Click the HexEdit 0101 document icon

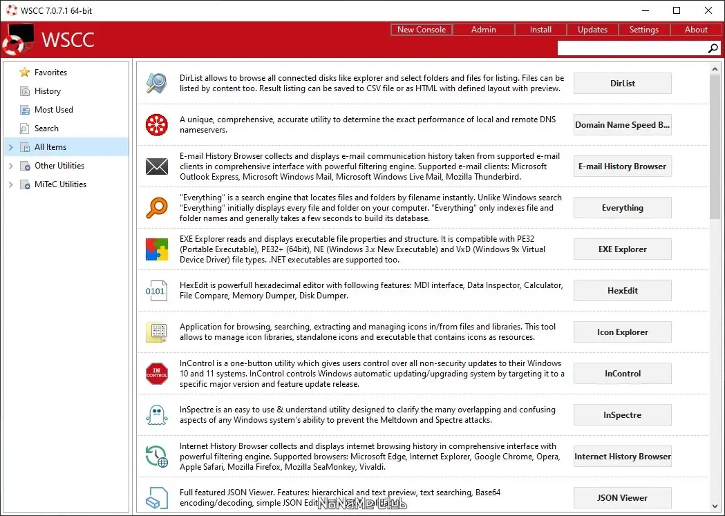tap(156, 291)
